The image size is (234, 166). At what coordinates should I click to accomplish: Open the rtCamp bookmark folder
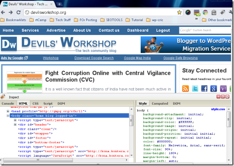(38, 20)
